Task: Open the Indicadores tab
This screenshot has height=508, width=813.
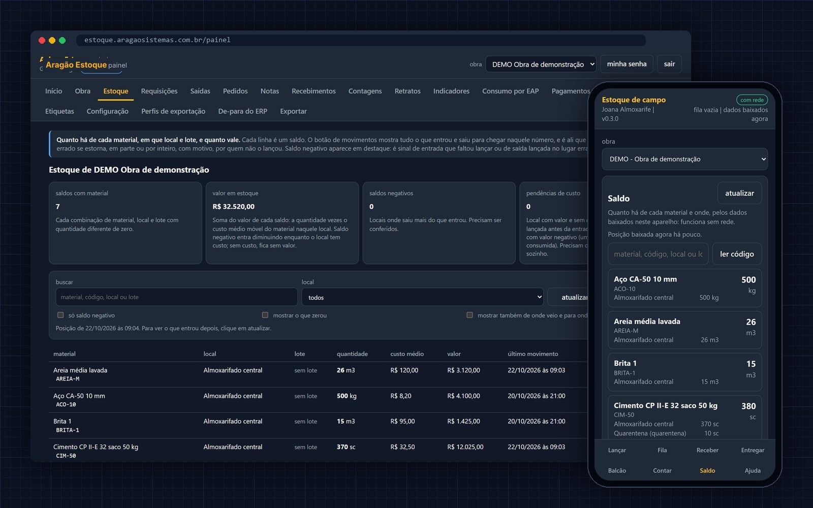Action: tap(451, 91)
